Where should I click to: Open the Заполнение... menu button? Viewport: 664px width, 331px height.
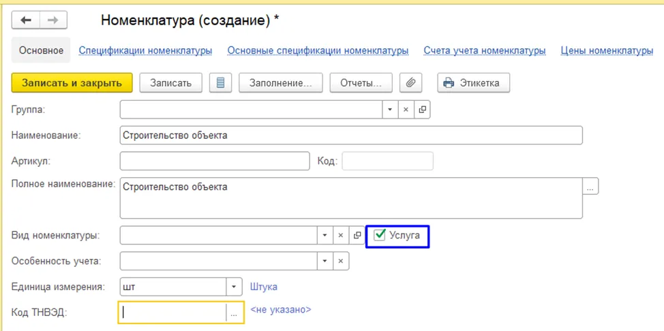click(x=281, y=82)
